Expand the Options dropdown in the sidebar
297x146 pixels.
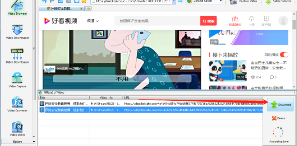pos(18,141)
